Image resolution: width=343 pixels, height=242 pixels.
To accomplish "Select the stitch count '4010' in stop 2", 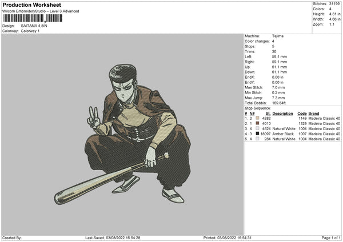I will click(266, 123).
